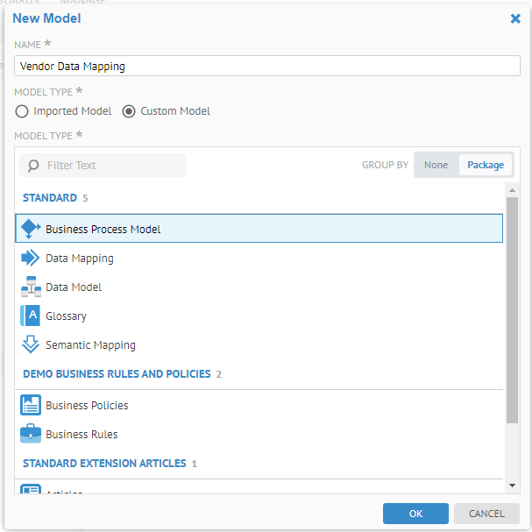Viewport: 532px width, 532px height.
Task: Set Group By to None
Action: 436,165
